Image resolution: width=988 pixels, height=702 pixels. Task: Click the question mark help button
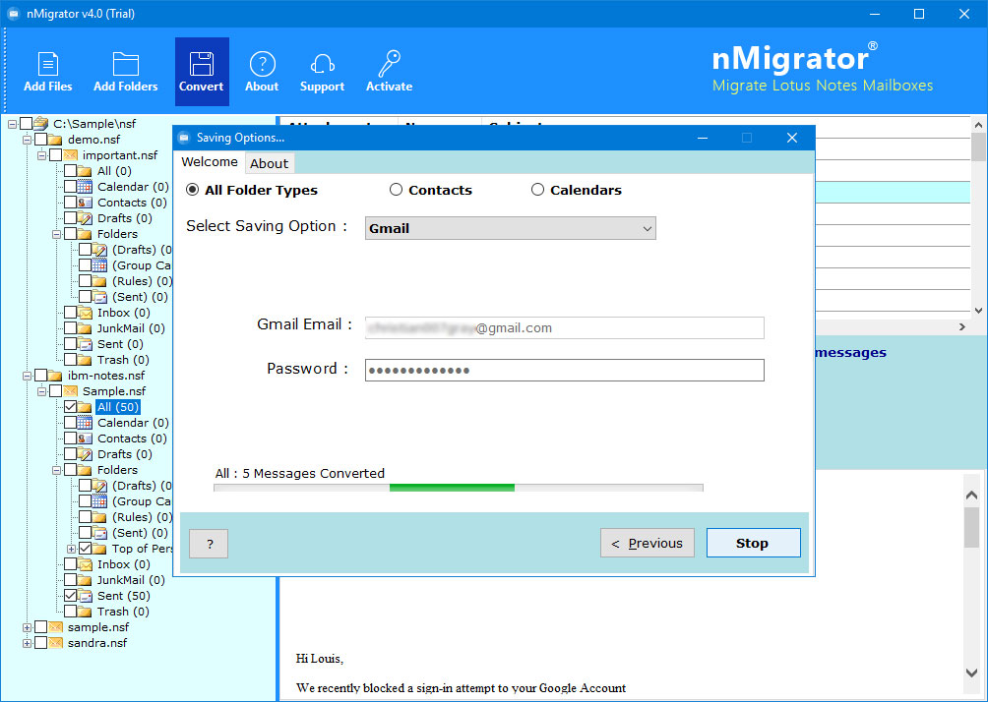[209, 544]
